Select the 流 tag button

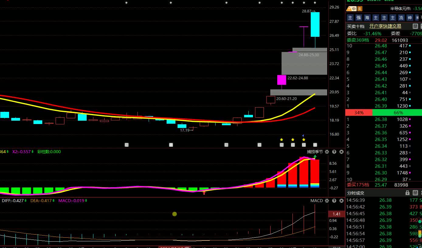pyautogui.click(x=401, y=18)
